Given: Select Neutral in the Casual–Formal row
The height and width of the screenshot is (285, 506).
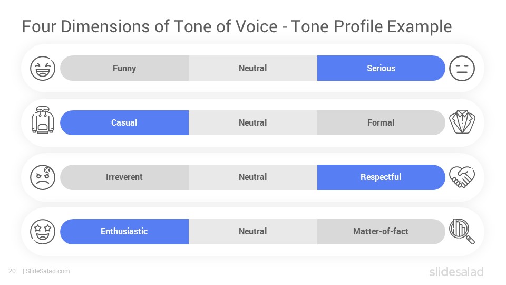Looking at the screenshot, I should pyautogui.click(x=253, y=122).
